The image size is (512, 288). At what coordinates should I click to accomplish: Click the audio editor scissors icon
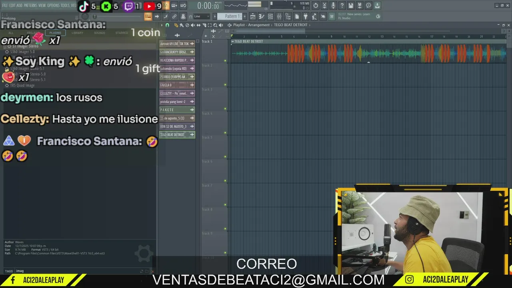click(324, 6)
